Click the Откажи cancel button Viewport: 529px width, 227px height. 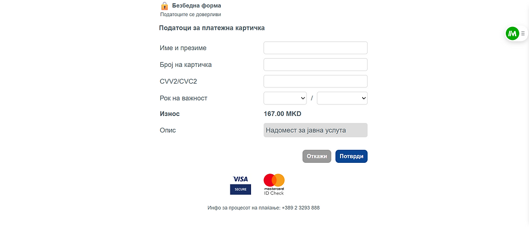[x=317, y=156]
